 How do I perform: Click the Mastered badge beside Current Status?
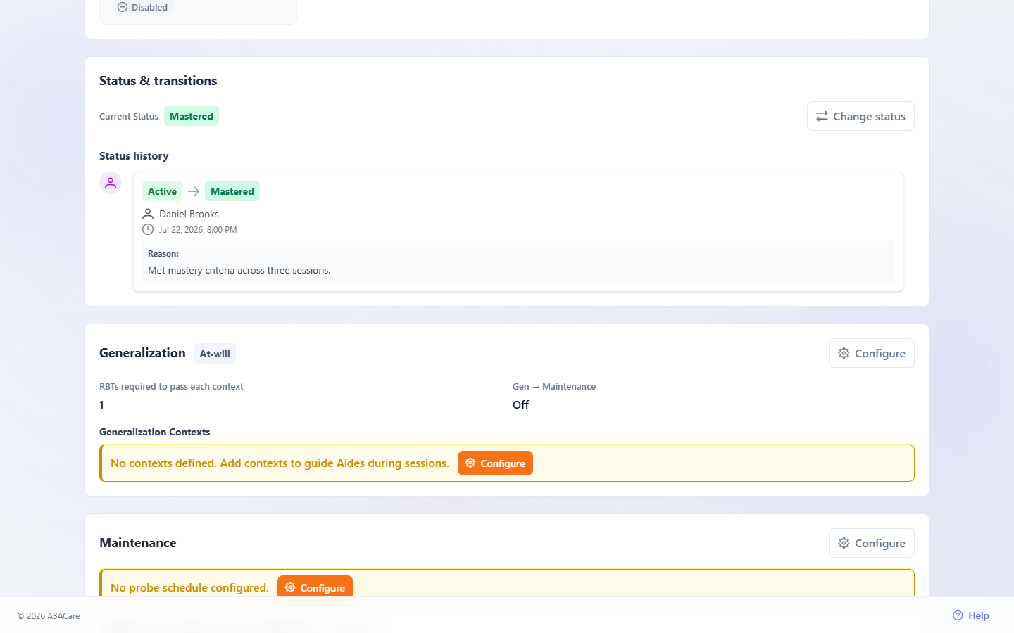(x=192, y=116)
